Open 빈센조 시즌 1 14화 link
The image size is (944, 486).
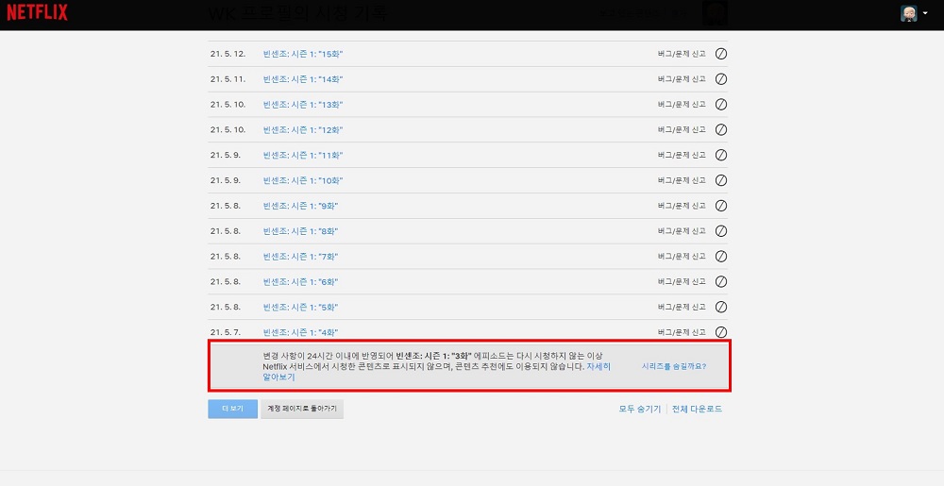pos(303,79)
